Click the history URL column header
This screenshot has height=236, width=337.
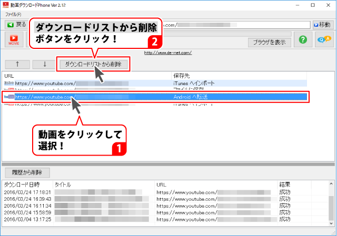(216, 184)
